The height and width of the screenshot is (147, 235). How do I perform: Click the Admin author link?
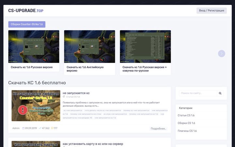coord(16,128)
